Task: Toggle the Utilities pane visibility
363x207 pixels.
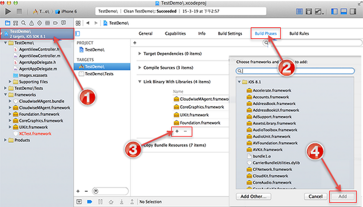Action: 353,12
